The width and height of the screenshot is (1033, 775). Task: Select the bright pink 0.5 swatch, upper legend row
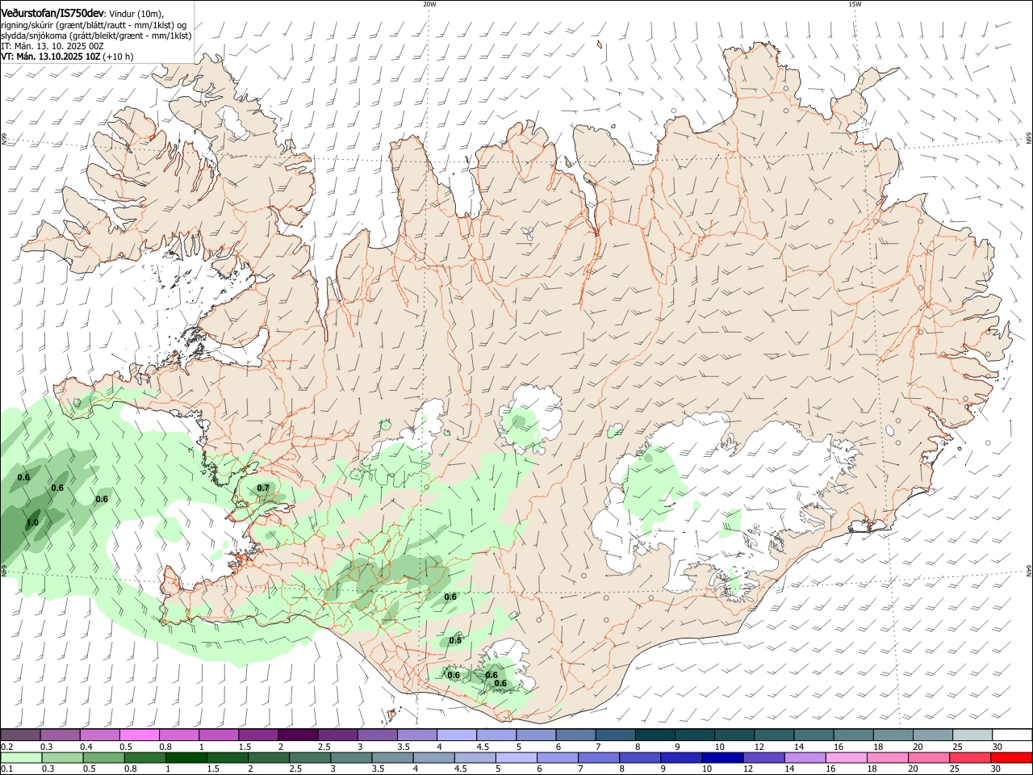[x=139, y=735]
